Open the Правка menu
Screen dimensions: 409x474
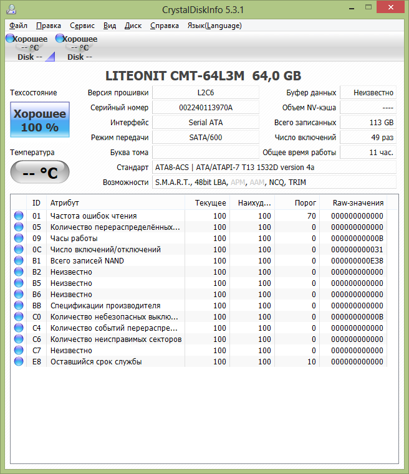[49, 26]
